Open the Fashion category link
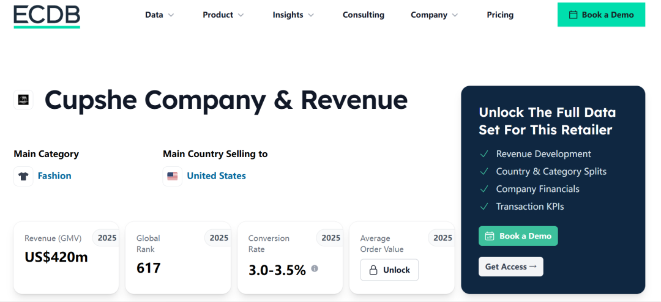Image resolution: width=661 pixels, height=302 pixels. (x=54, y=176)
